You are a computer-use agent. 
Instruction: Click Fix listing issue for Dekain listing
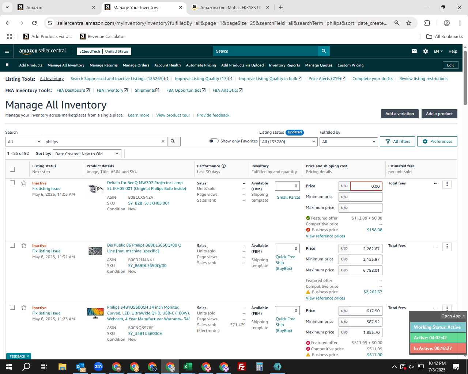(46, 188)
